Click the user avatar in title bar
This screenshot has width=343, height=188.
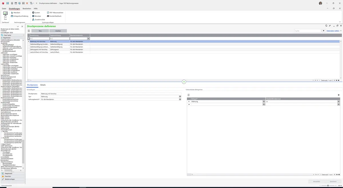tap(320, 3)
